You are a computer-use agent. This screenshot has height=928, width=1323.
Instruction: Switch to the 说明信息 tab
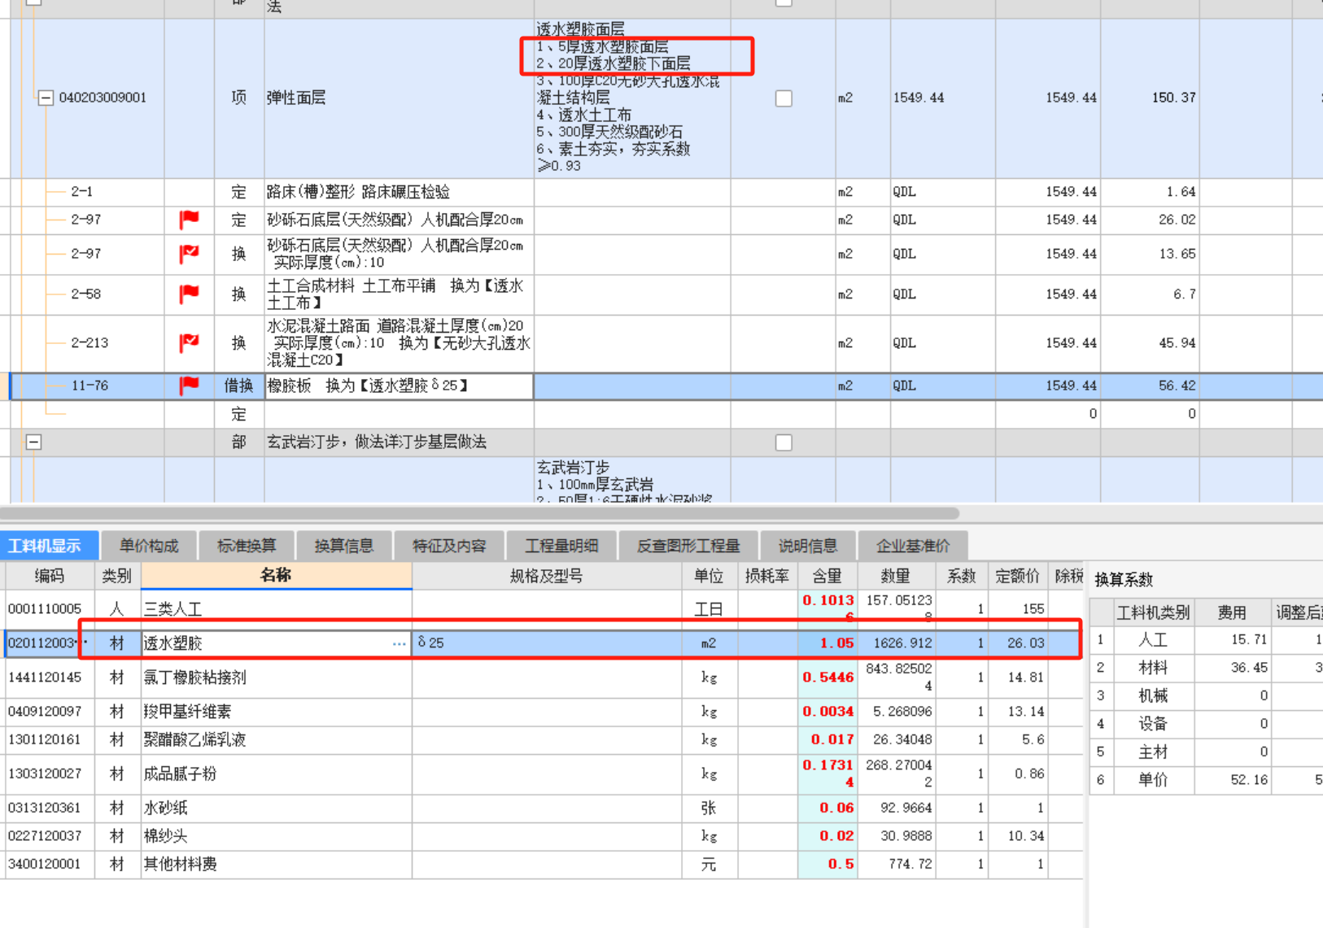click(x=808, y=546)
